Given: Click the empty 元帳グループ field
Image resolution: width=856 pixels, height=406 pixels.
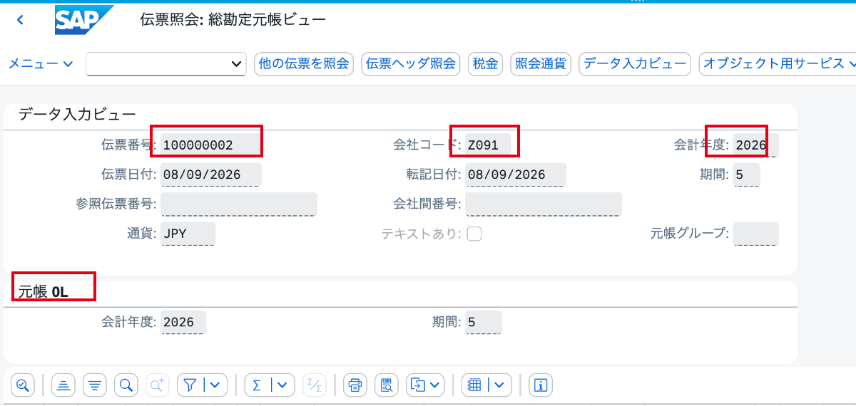Looking at the screenshot, I should click(755, 234).
